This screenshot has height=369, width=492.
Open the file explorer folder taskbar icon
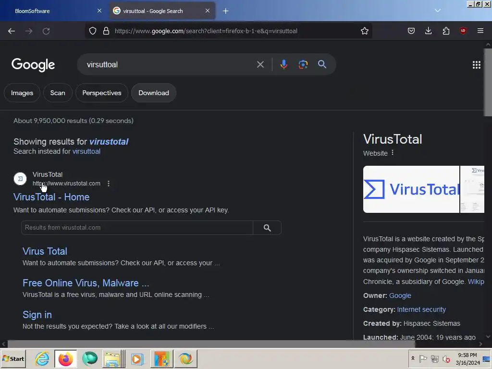click(113, 358)
